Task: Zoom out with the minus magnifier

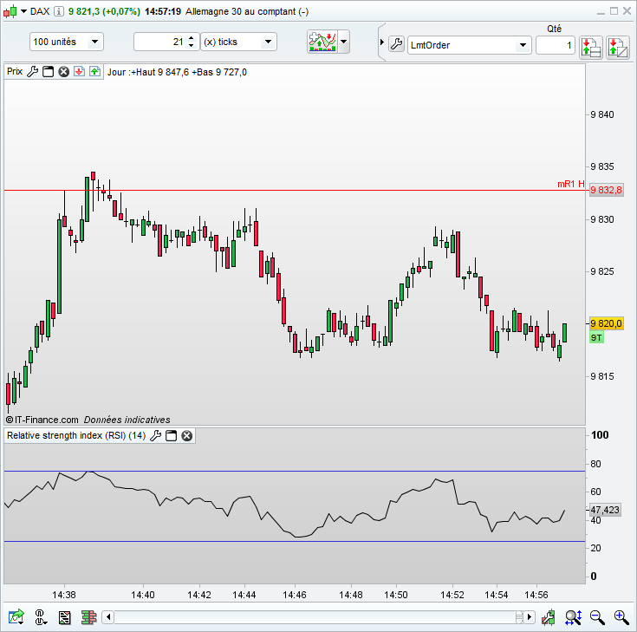Action: 597,618
